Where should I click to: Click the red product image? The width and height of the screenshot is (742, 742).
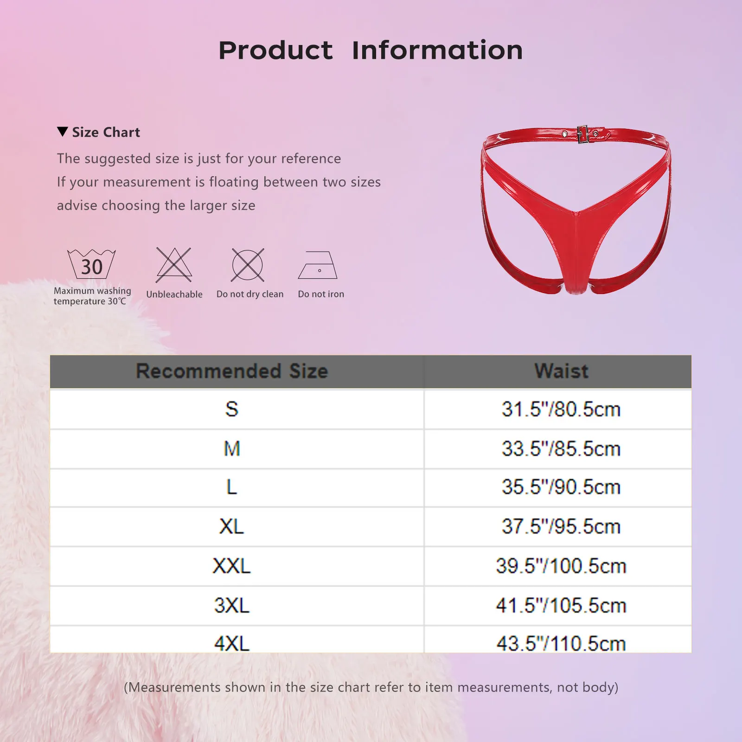[x=576, y=210]
